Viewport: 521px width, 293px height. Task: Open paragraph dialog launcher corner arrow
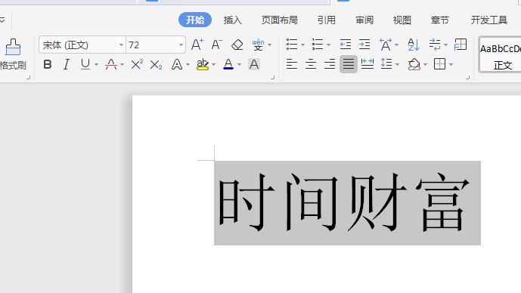pos(467,77)
